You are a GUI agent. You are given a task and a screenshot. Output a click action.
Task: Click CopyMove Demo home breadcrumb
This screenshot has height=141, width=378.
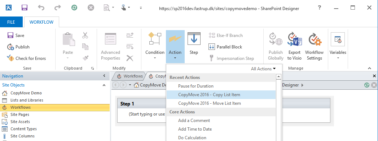click(150, 85)
